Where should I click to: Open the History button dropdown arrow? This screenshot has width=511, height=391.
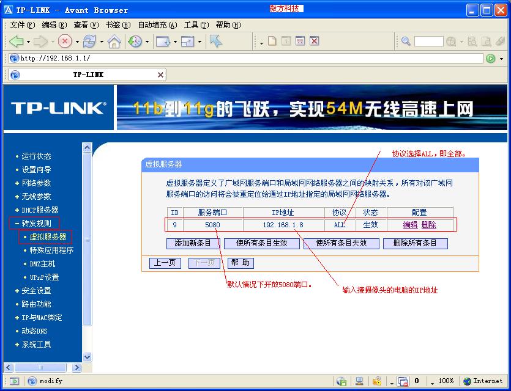(147, 42)
